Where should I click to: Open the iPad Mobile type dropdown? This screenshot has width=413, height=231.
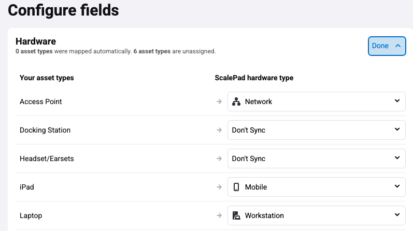(x=316, y=187)
